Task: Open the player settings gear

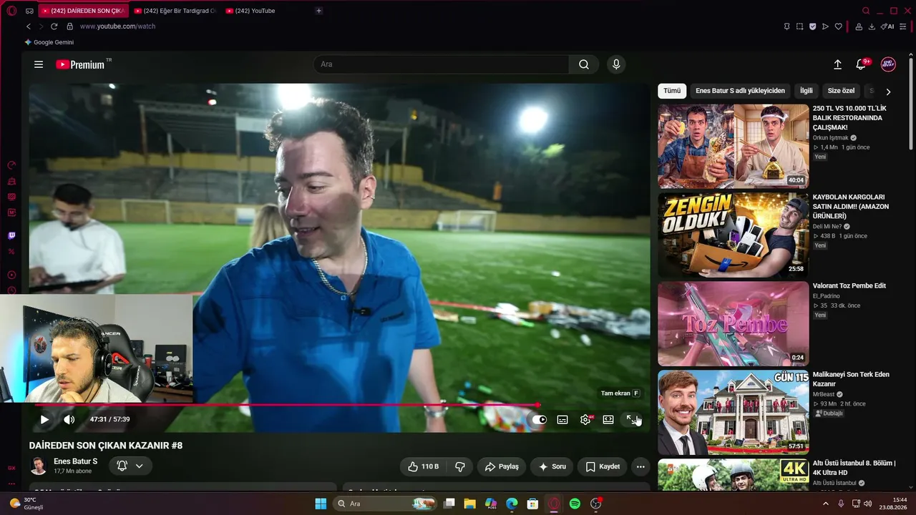Action: 585,420
